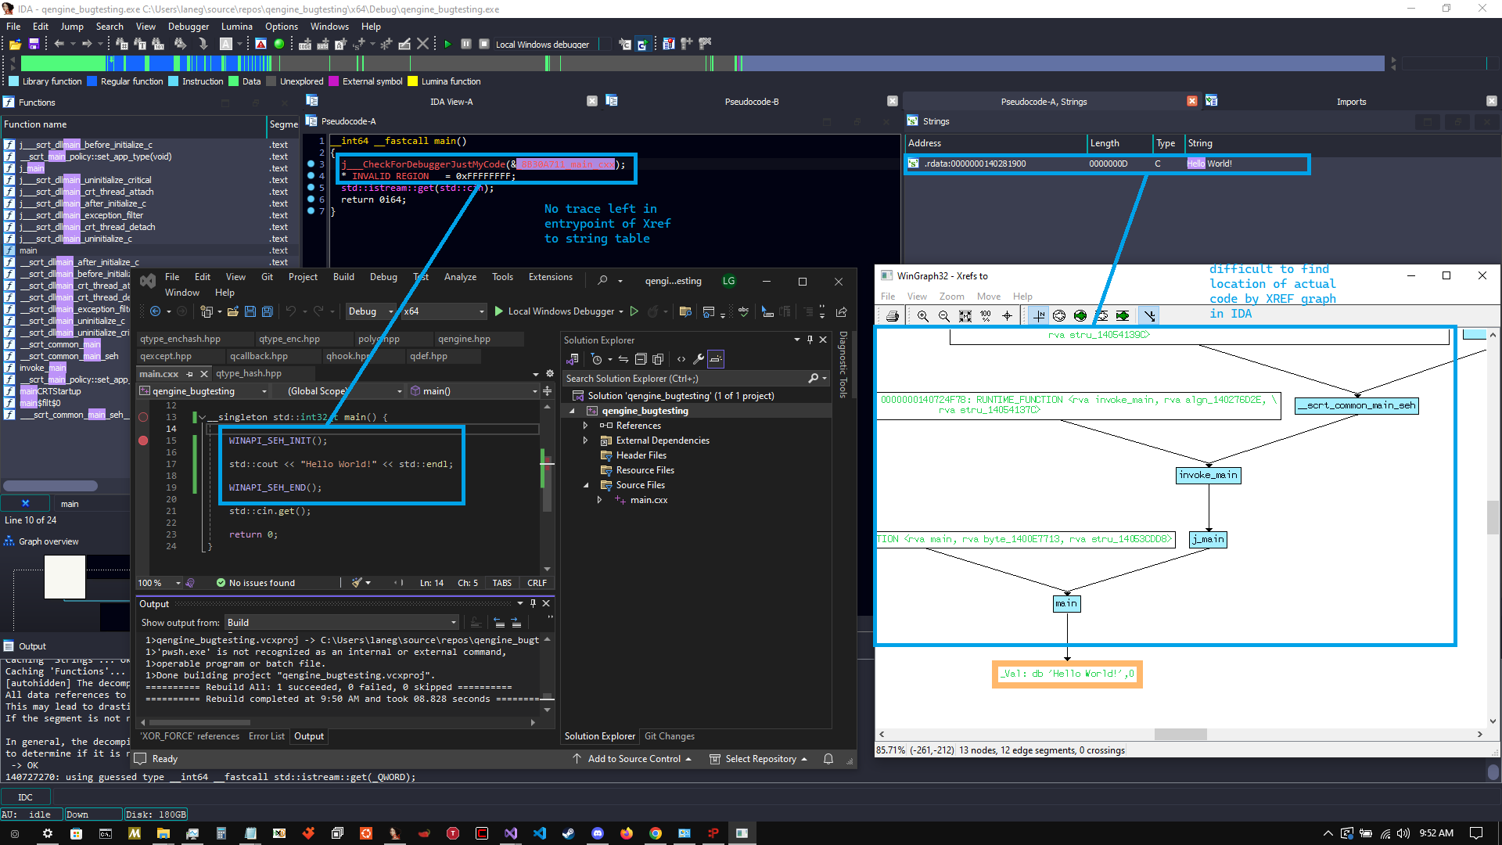Click Add to Source Control button

pyautogui.click(x=634, y=759)
